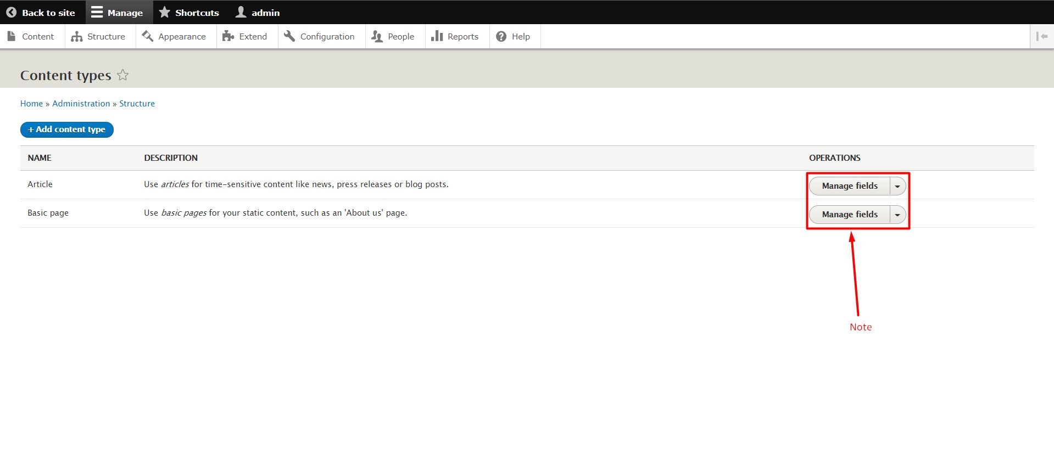
Task: Click the Add content type button
Action: [x=67, y=130]
